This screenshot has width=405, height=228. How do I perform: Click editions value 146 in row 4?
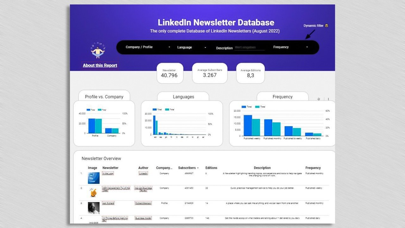[x=207, y=218]
